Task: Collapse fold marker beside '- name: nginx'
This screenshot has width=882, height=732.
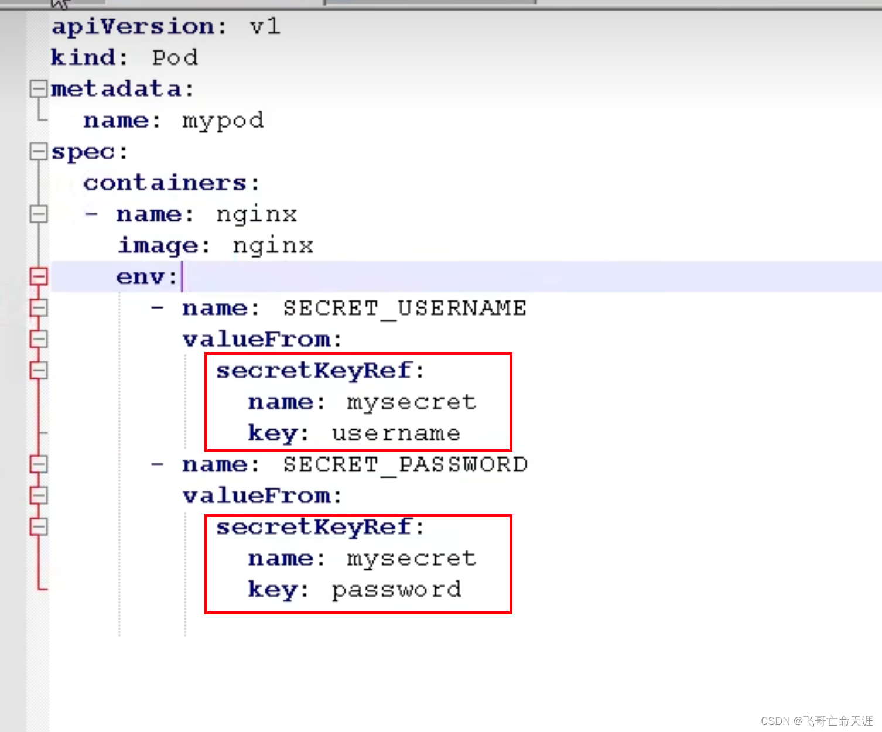Action: point(39,214)
